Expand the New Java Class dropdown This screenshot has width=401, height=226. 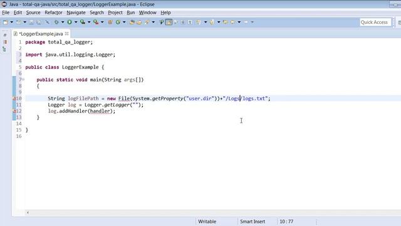[x=124, y=23]
